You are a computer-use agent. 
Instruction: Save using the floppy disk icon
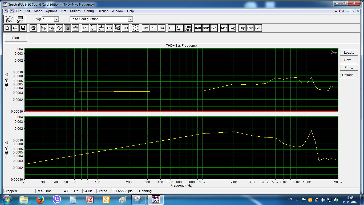pyautogui.click(x=23, y=28)
